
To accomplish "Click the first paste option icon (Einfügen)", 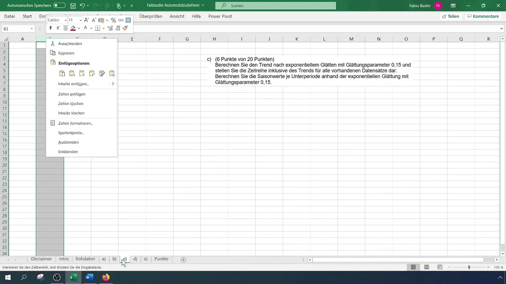I will tap(62, 73).
